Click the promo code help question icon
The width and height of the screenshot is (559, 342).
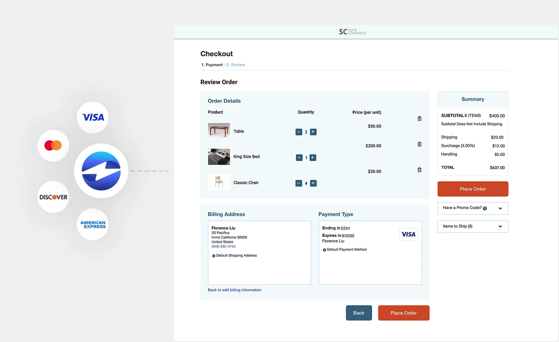[x=485, y=208]
